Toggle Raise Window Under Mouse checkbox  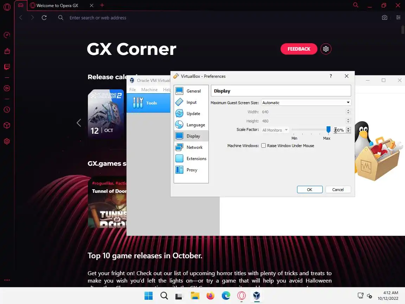click(263, 146)
